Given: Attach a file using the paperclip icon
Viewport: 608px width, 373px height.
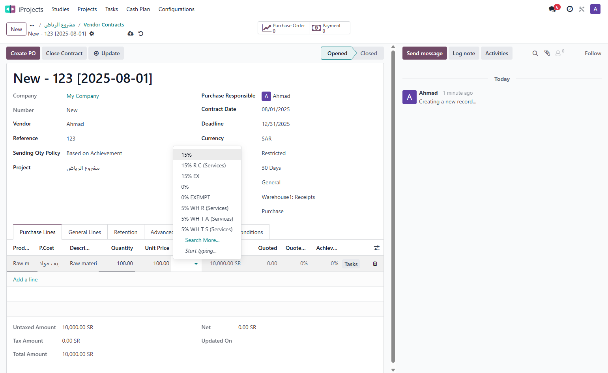Looking at the screenshot, I should tap(547, 53).
